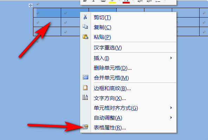Screen dimensions: 208x140
Task: Open 表格属性(R)... from the context menu
Action: 128,128
